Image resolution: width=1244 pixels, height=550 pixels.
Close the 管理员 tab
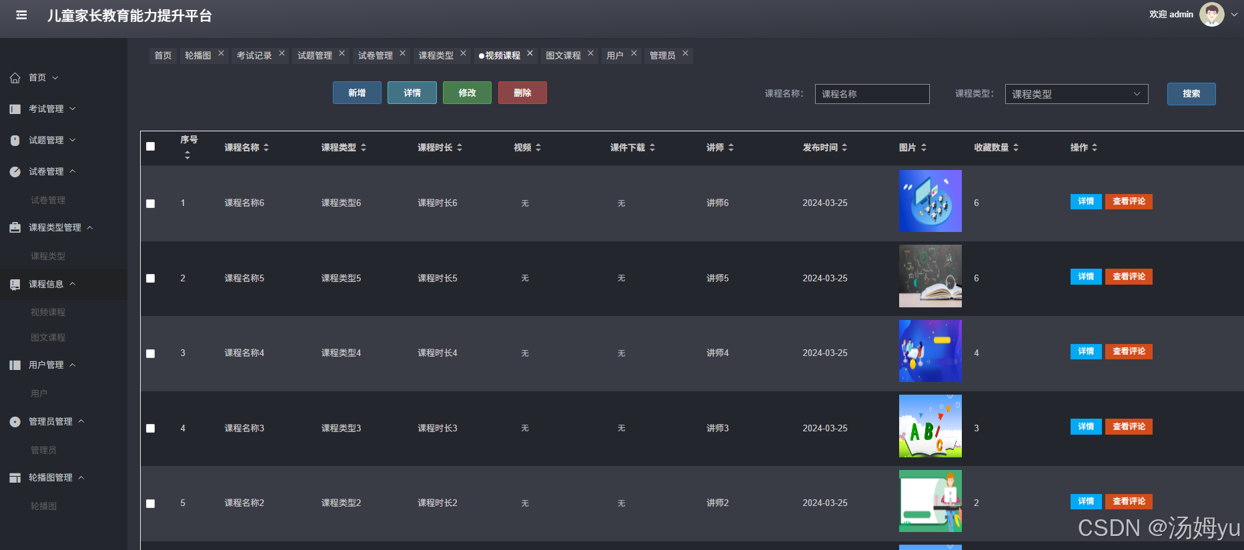pos(685,53)
